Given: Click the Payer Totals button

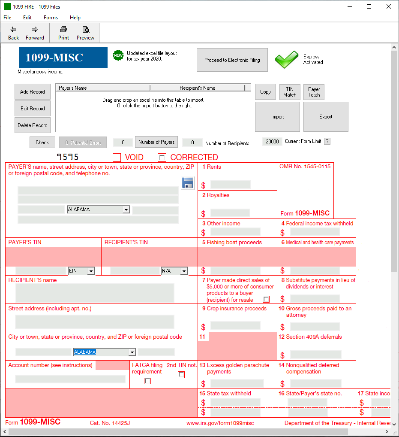Looking at the screenshot, I should click(x=314, y=92).
